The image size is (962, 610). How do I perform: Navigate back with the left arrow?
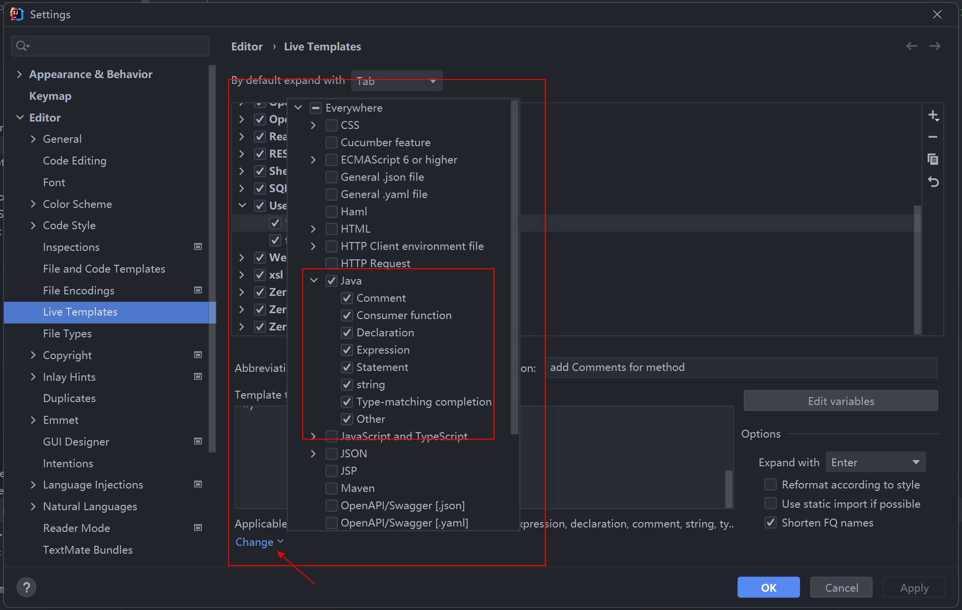912,46
